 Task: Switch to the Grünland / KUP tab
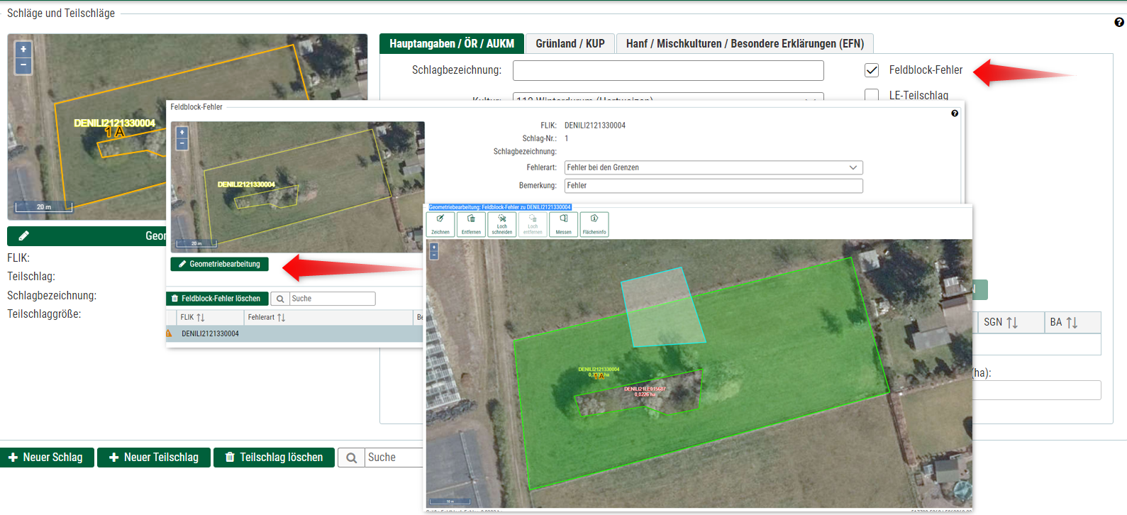[x=570, y=44]
